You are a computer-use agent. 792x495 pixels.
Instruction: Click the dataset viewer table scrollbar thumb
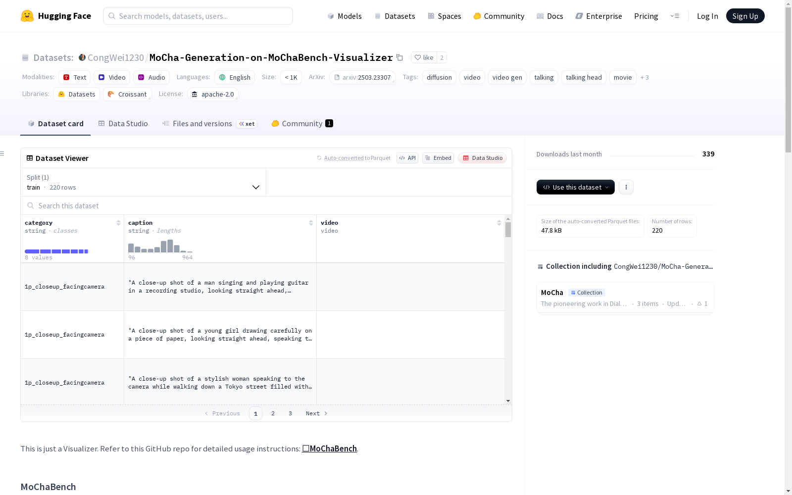pyautogui.click(x=508, y=230)
